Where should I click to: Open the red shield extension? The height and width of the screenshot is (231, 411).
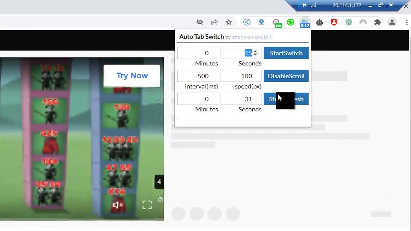334,22
